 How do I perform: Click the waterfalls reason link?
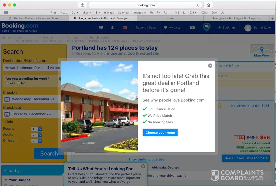(x=149, y=53)
